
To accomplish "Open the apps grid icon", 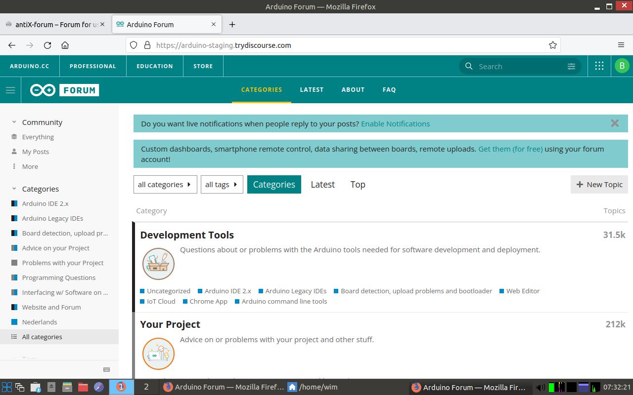I will 599,65.
